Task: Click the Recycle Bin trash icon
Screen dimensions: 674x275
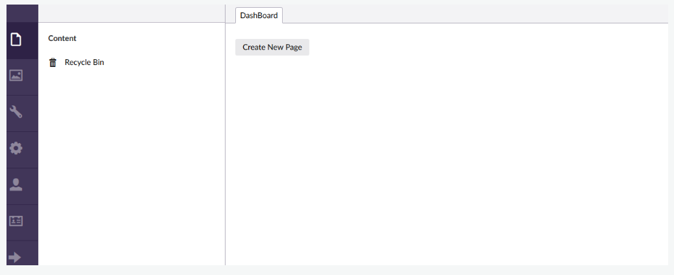Action: (x=53, y=62)
